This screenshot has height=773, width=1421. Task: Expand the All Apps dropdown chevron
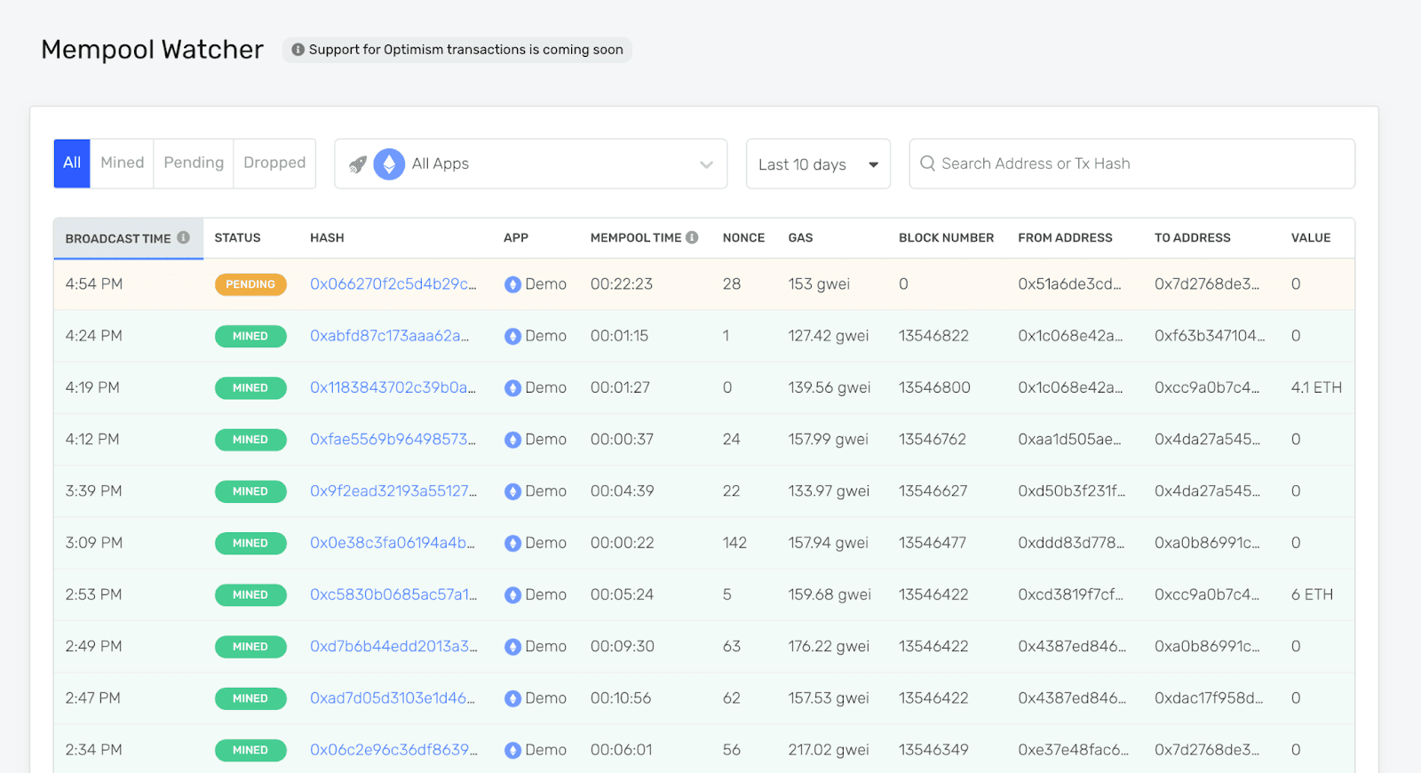[x=706, y=164]
